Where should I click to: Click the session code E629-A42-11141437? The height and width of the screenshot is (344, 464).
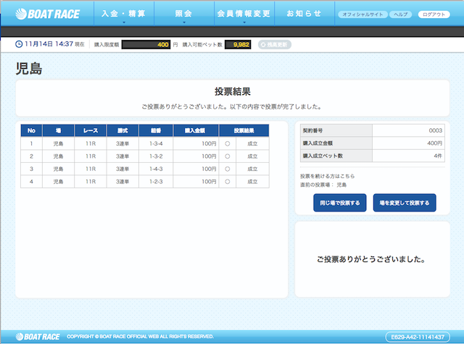click(x=418, y=337)
